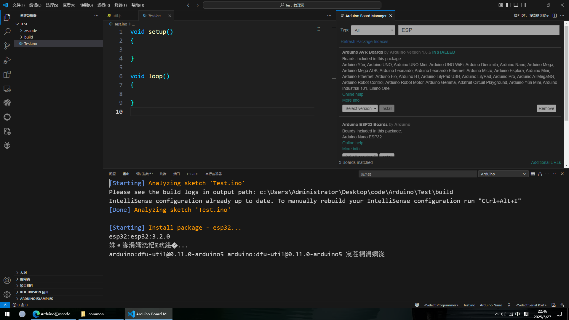This screenshot has height=320, width=569.
Task: Click the ESP board search field
Action: [x=479, y=30]
